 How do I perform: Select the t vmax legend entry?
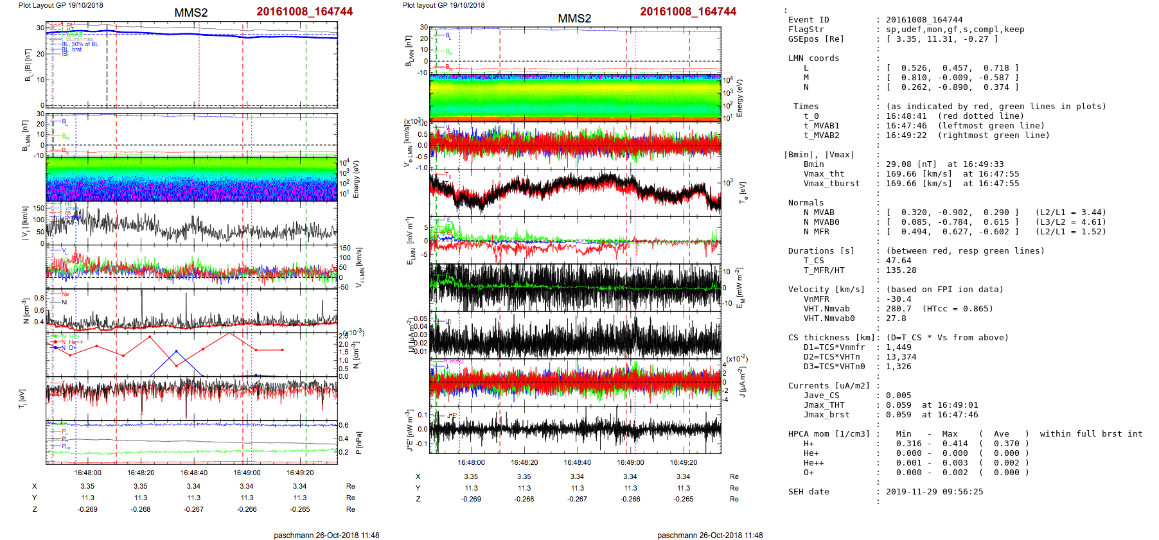coord(71,208)
